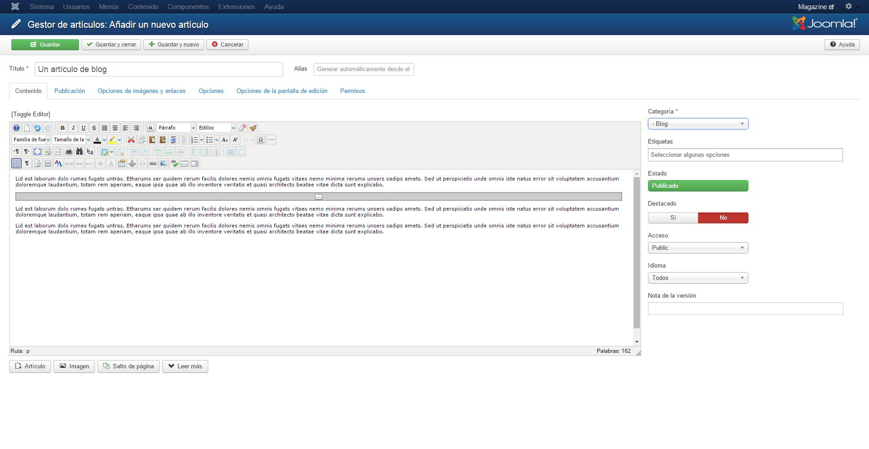
Task: Click the paste clipboard icon
Action: pos(153,139)
